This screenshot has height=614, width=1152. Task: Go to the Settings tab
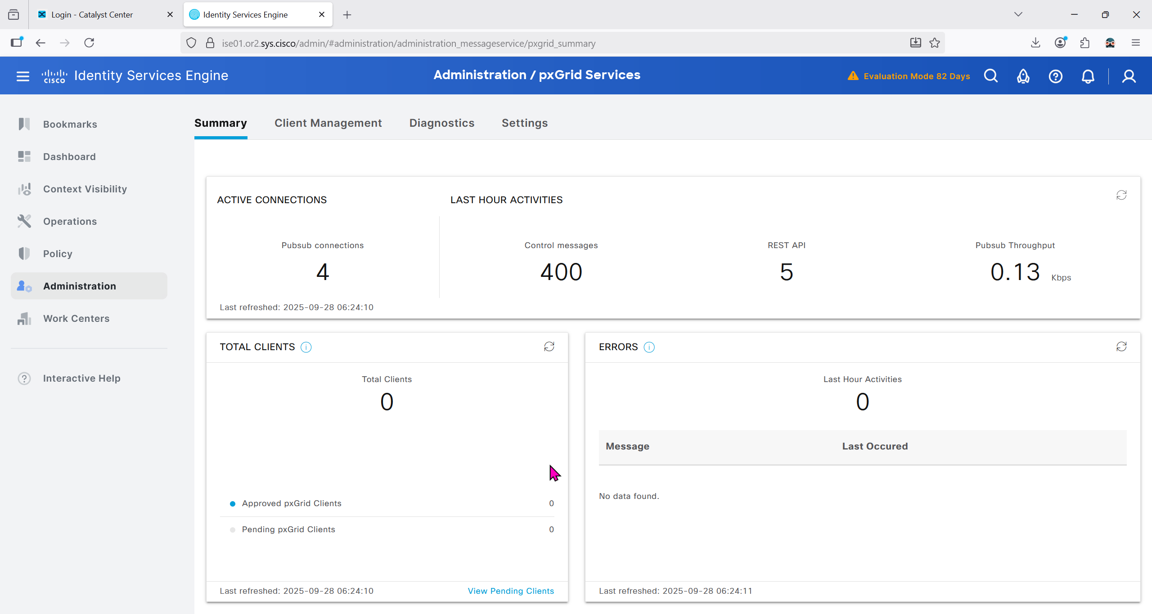click(x=525, y=123)
